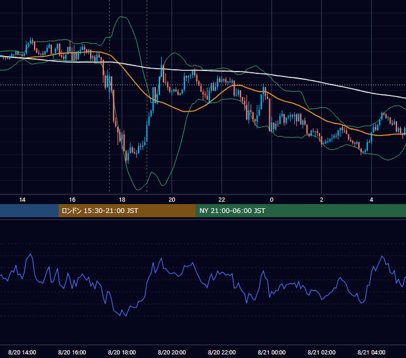Click the 8/20 20:00 time label
The width and height of the screenshot is (406, 358).
[172, 352]
